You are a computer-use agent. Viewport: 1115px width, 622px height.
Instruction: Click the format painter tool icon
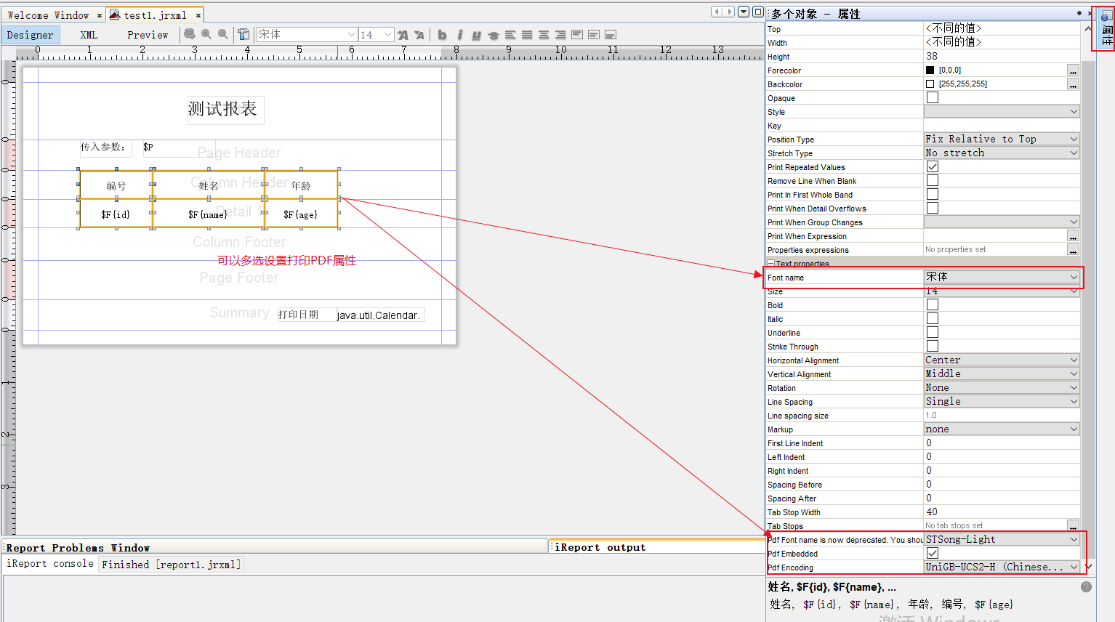click(x=243, y=34)
